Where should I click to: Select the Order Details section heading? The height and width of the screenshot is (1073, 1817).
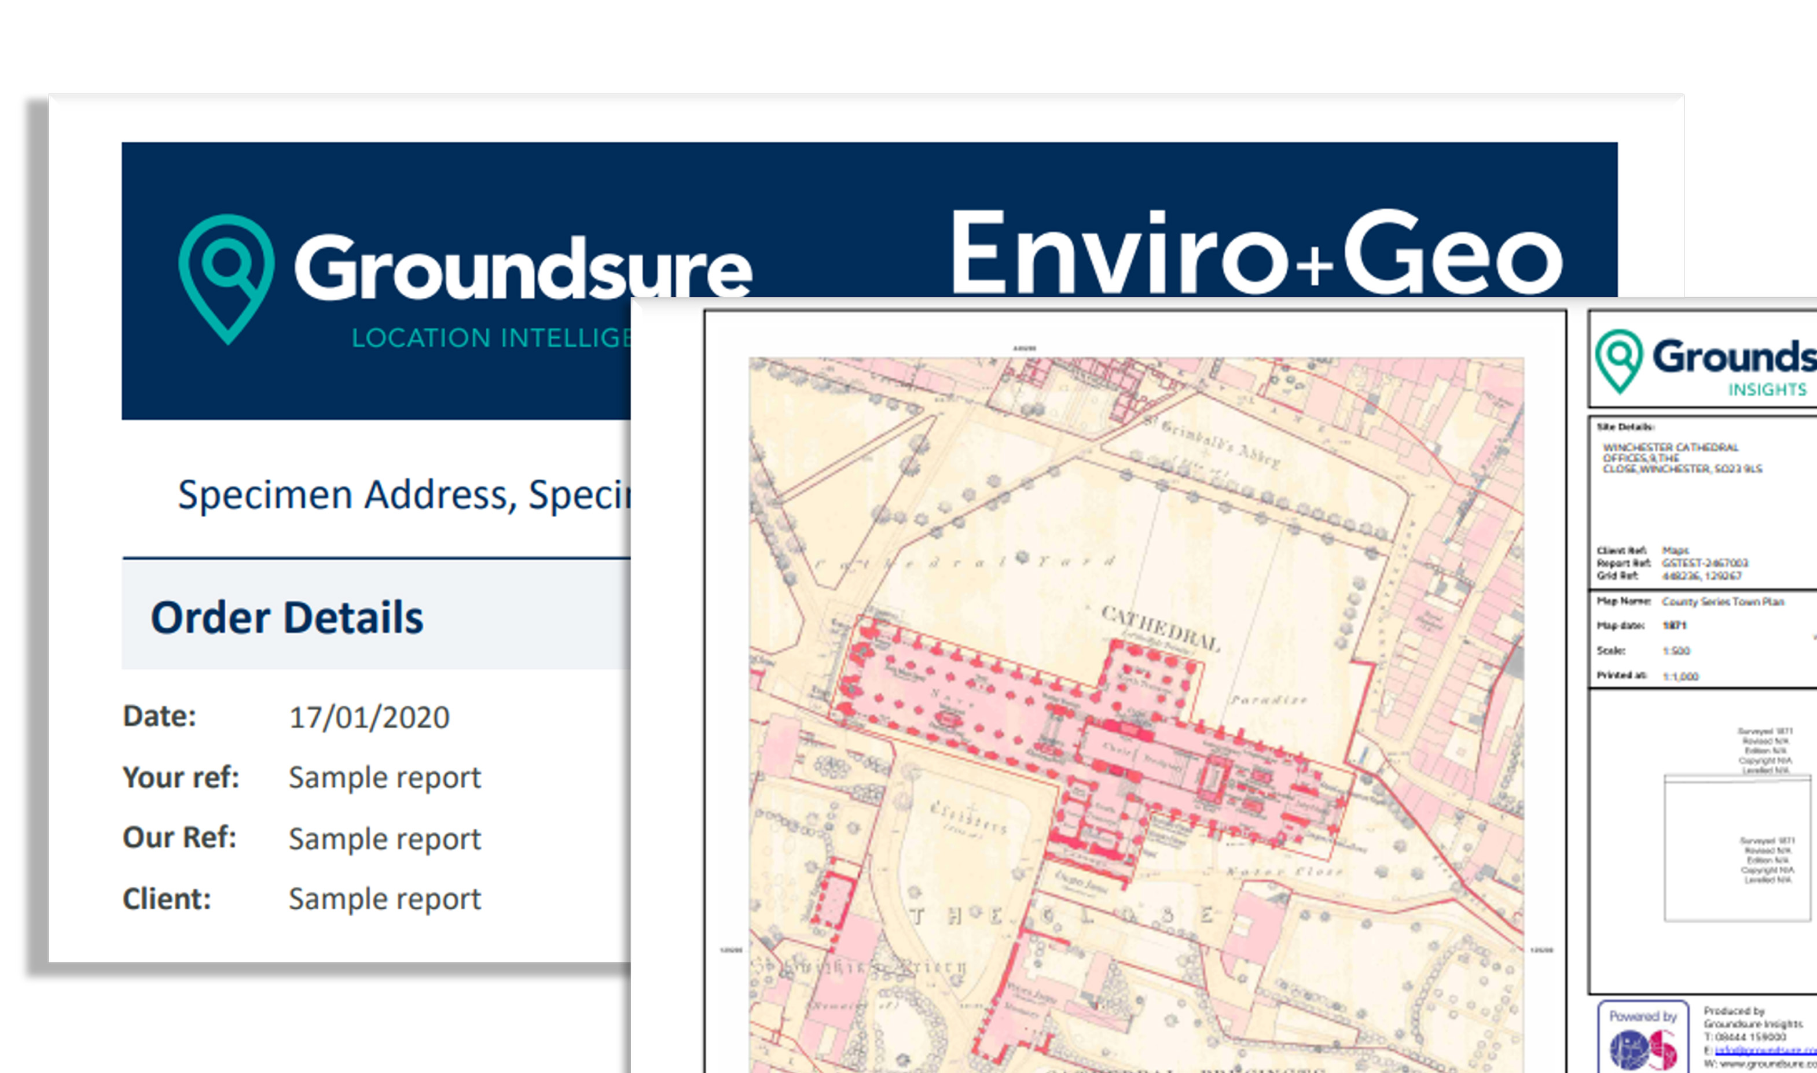(287, 618)
